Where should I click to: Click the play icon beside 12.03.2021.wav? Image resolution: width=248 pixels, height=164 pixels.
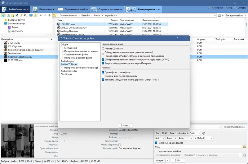(59, 24)
